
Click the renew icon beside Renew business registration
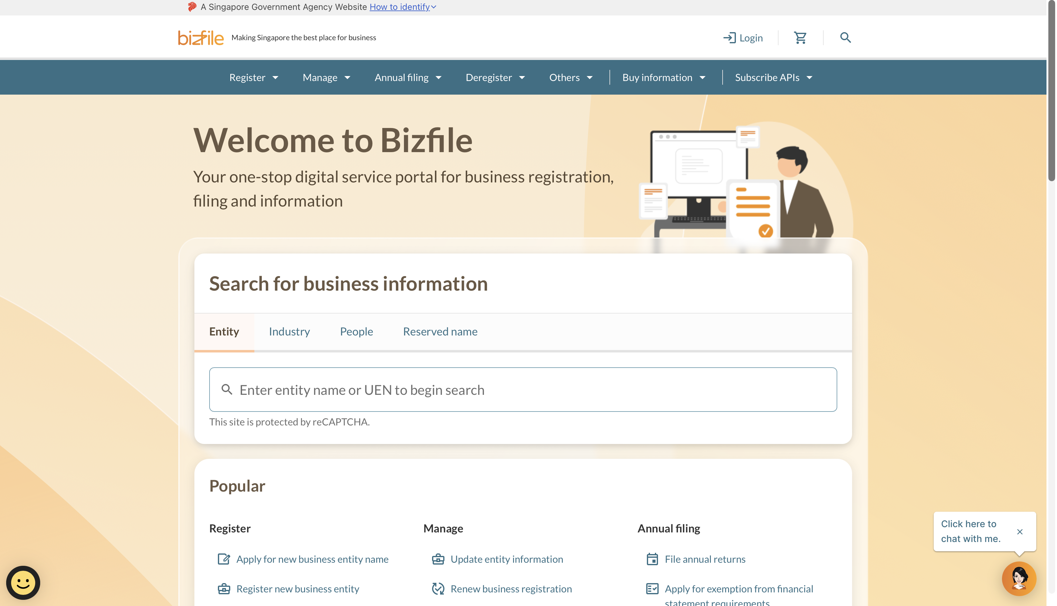[438, 588]
